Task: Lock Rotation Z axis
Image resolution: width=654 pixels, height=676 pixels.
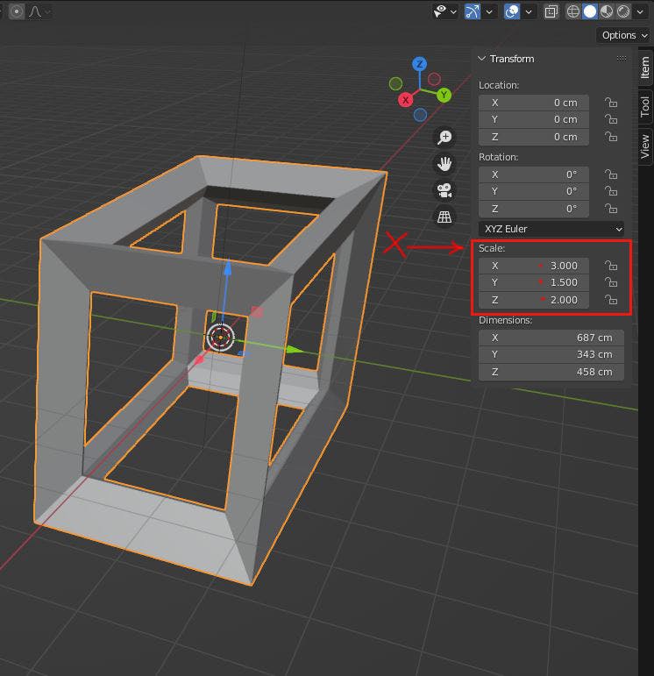Action: [611, 209]
